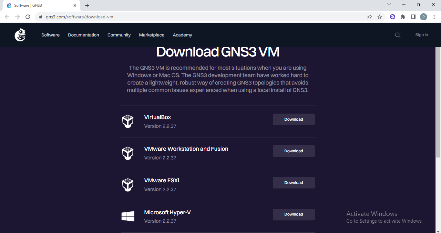The image size is (441, 233).
Task: Click the Microsoft Hyper-V Windows icon
Action: 128,216
